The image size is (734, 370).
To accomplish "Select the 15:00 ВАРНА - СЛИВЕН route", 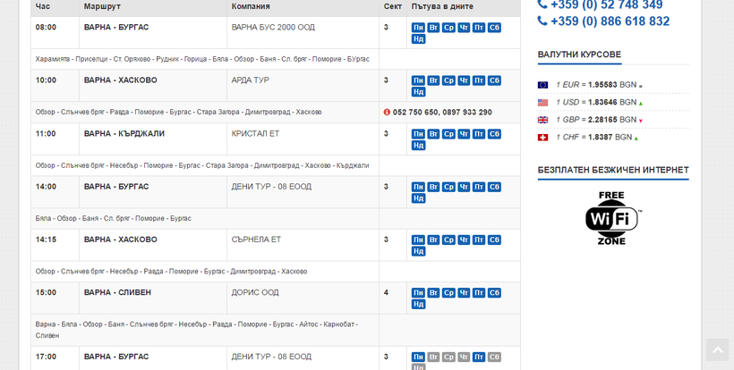I will pos(117,292).
